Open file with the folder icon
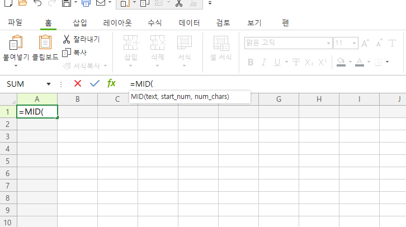406x227 pixels. (23, 3)
